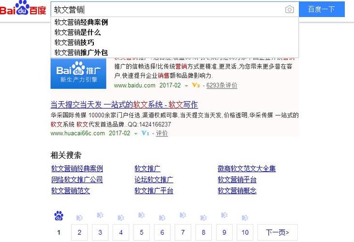354x242 pixels.
Task: Select suggestion 软文营销技巧
Action: click(175, 43)
